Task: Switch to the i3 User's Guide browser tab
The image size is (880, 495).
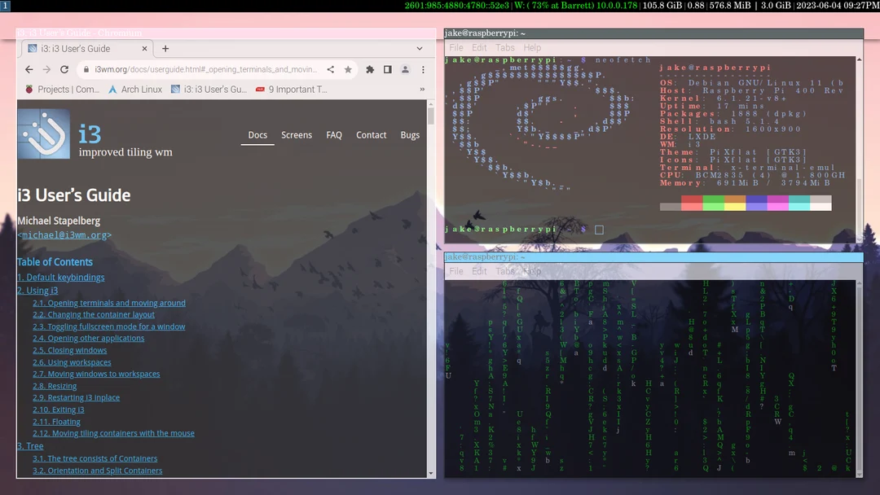Action: [81, 48]
